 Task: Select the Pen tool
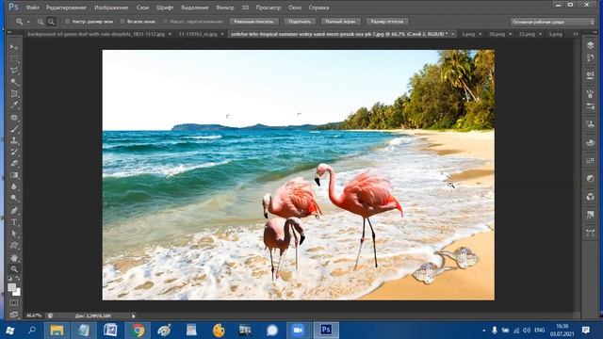pos(14,211)
